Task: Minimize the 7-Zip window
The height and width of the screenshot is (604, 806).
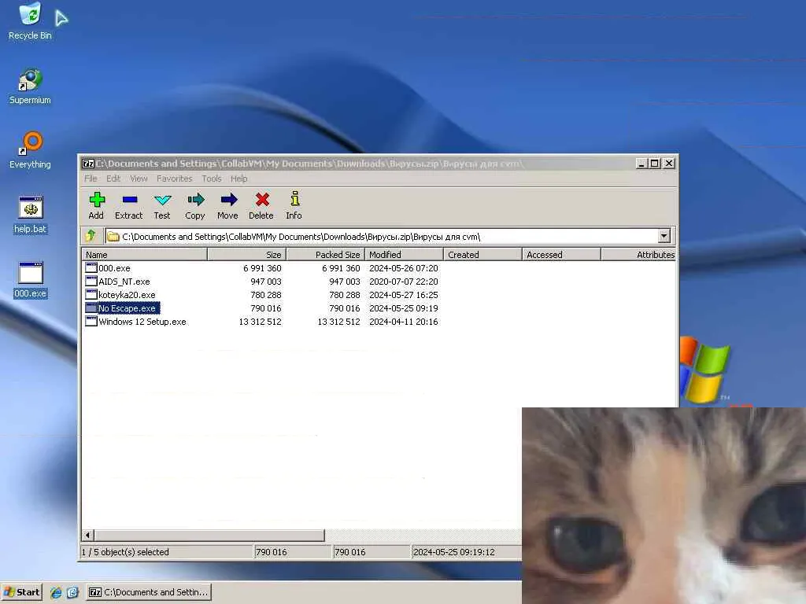Action: pyautogui.click(x=641, y=164)
